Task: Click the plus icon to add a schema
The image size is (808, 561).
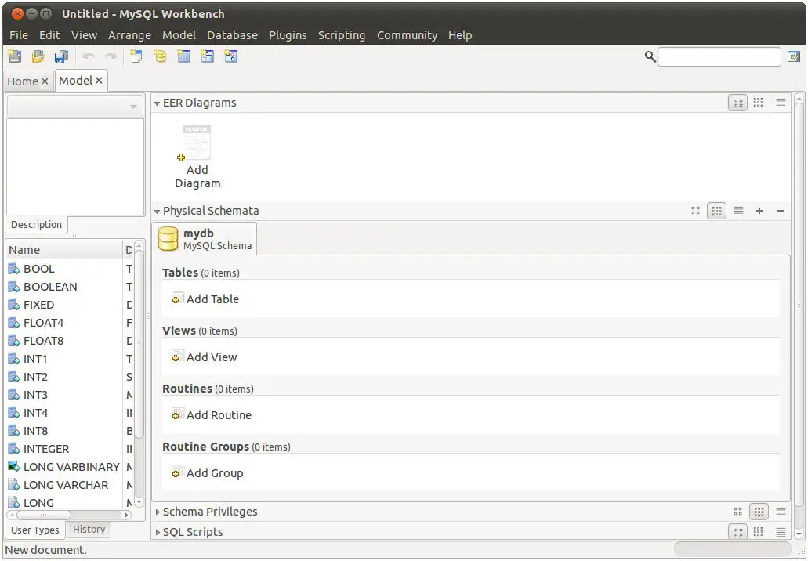Action: pos(759,211)
